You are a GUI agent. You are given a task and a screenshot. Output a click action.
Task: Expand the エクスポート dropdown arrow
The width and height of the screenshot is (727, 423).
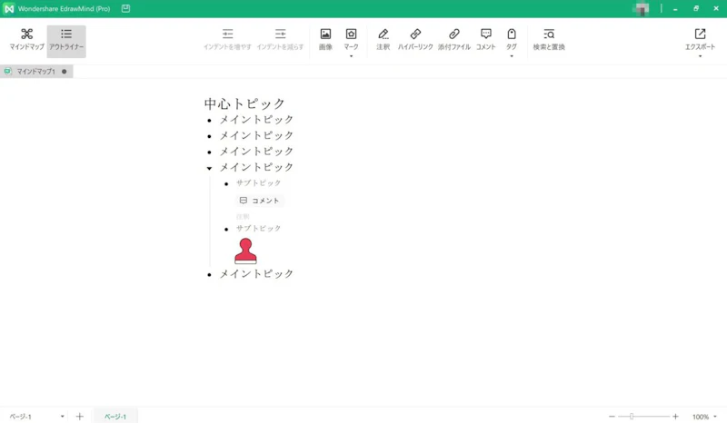(700, 56)
